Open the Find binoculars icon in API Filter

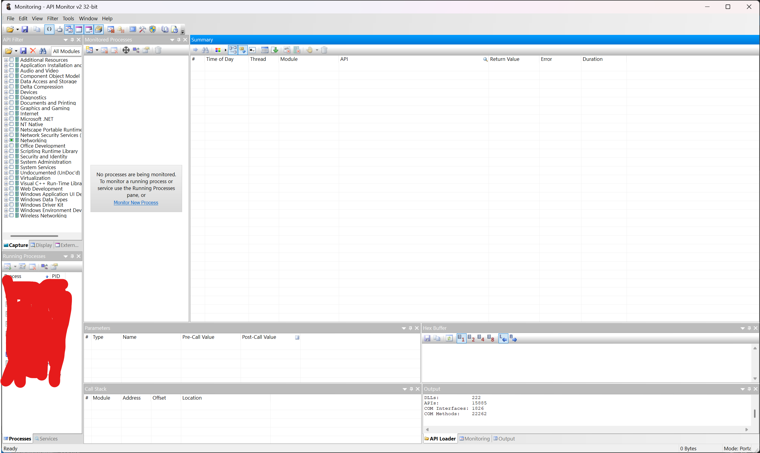(x=43, y=51)
